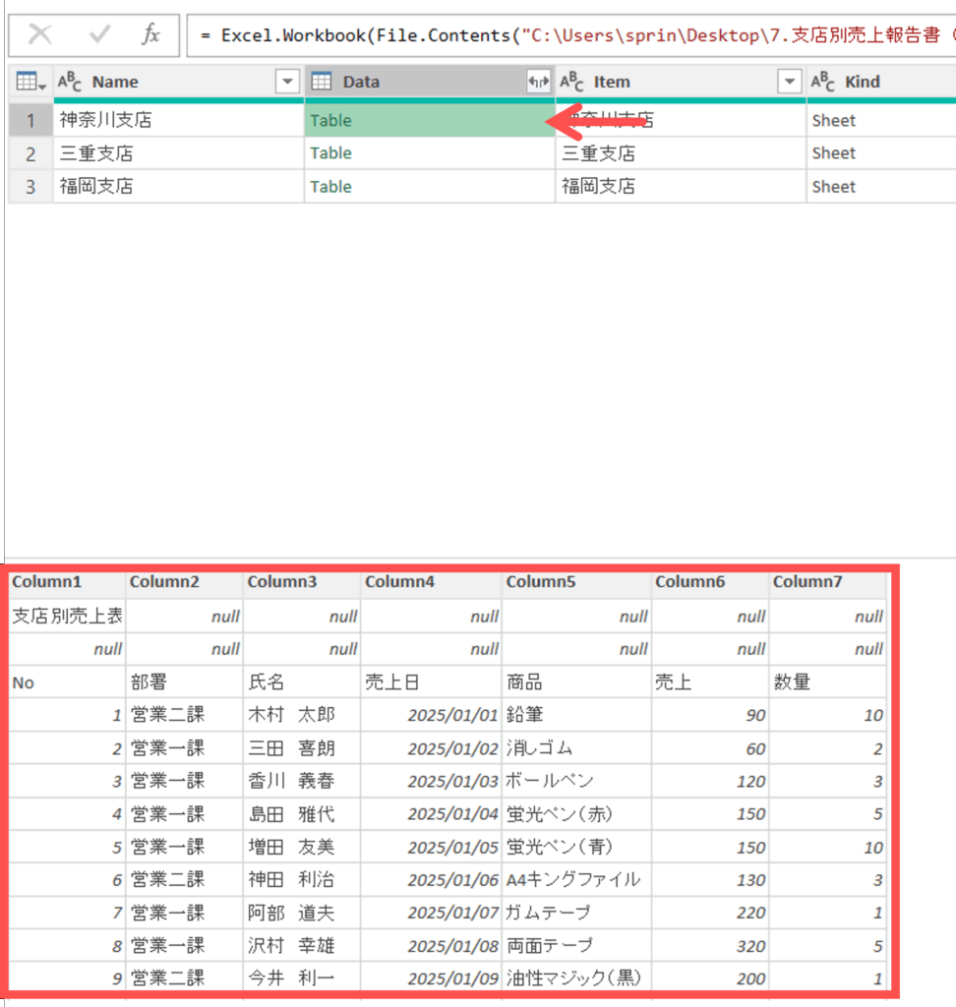Click the ABC data type icon for Kind
This screenshot has width=956, height=1007.
tap(823, 83)
